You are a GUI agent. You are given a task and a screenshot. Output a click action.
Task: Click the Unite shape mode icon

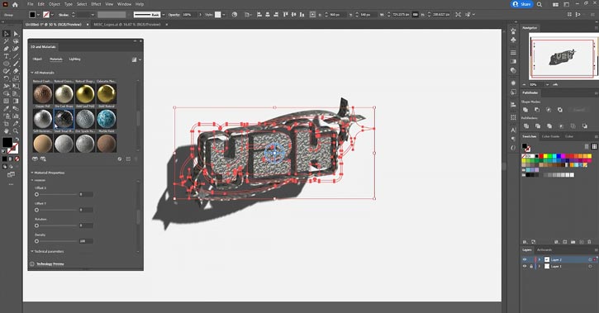pyautogui.click(x=525, y=110)
